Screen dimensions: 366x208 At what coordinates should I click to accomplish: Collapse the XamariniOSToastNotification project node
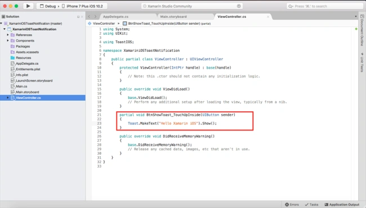[5, 29]
